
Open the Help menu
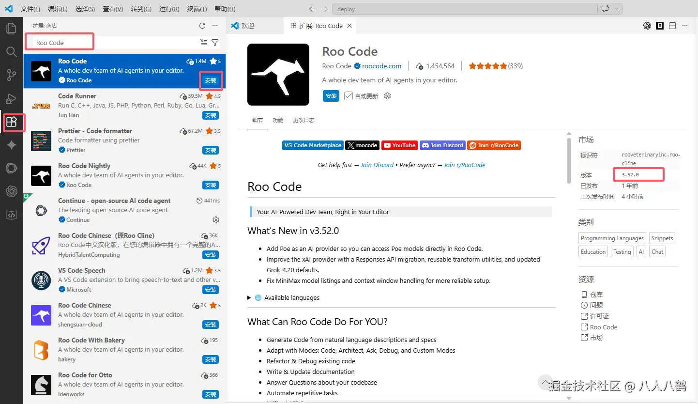pos(225,9)
